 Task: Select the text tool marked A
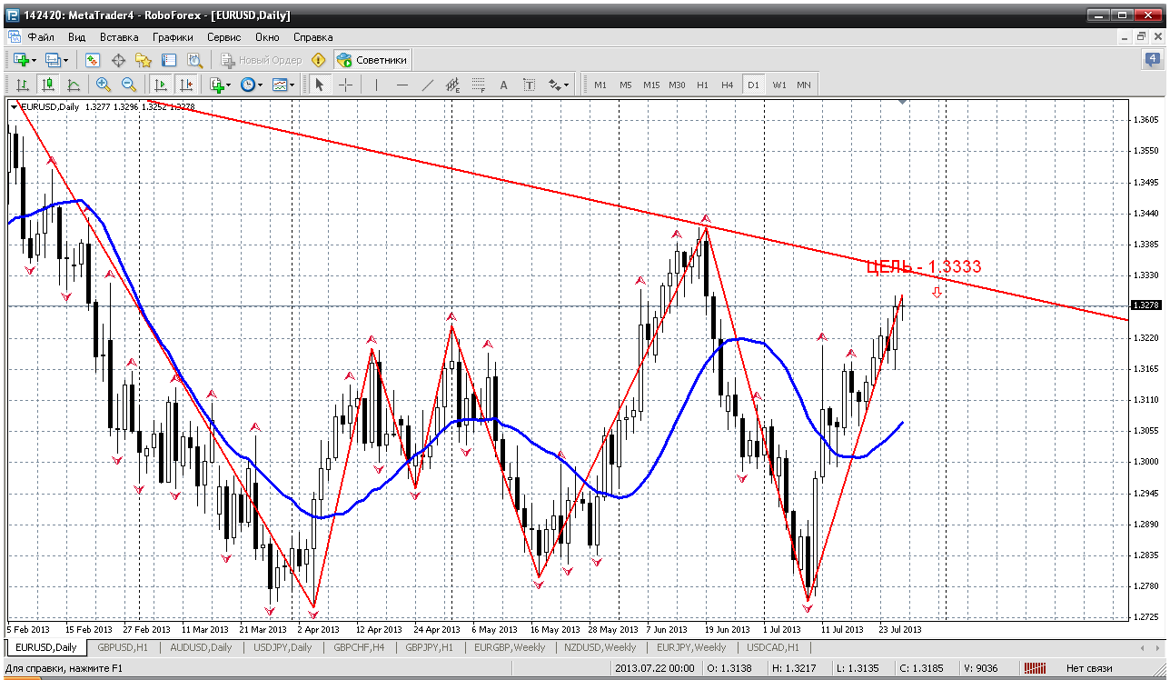504,85
